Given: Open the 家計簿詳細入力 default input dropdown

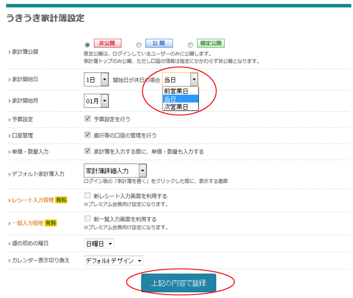Looking at the screenshot, I should coord(115,171).
